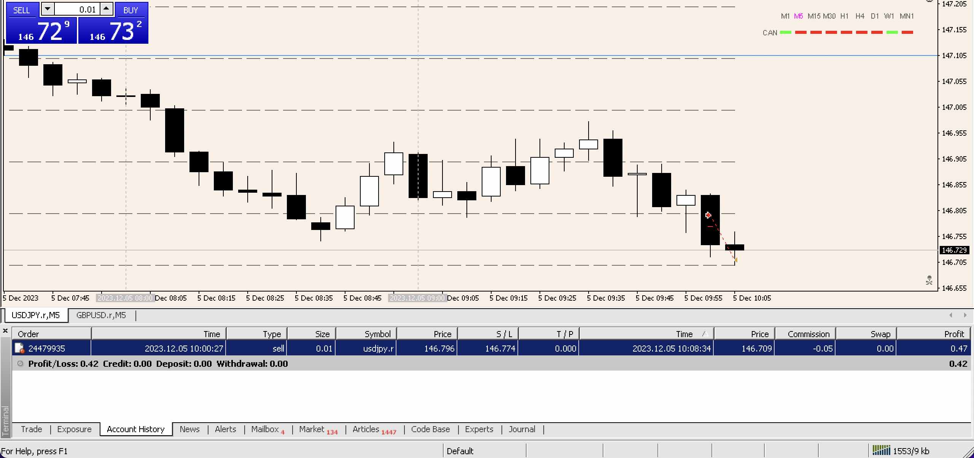Open the Mailbox tab
Screen dimensions: 974x458
(x=265, y=429)
